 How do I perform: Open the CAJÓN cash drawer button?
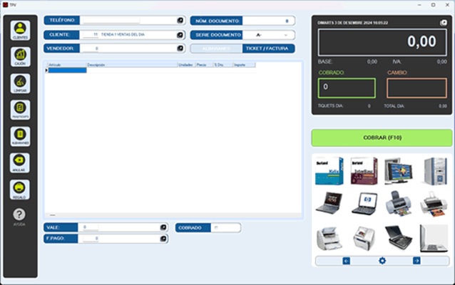pyautogui.click(x=20, y=57)
